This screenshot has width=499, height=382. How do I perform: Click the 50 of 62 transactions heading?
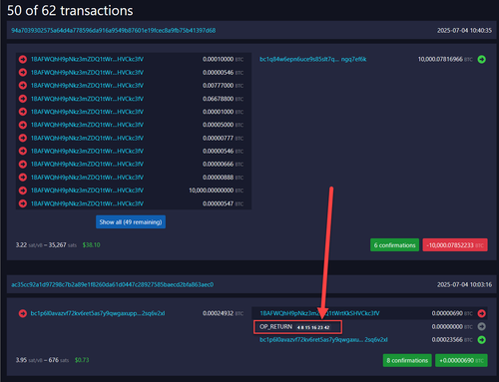70,11
